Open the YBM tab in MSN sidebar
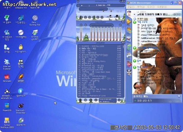Screen dimensions: 183x132 [x=129, y=47]
